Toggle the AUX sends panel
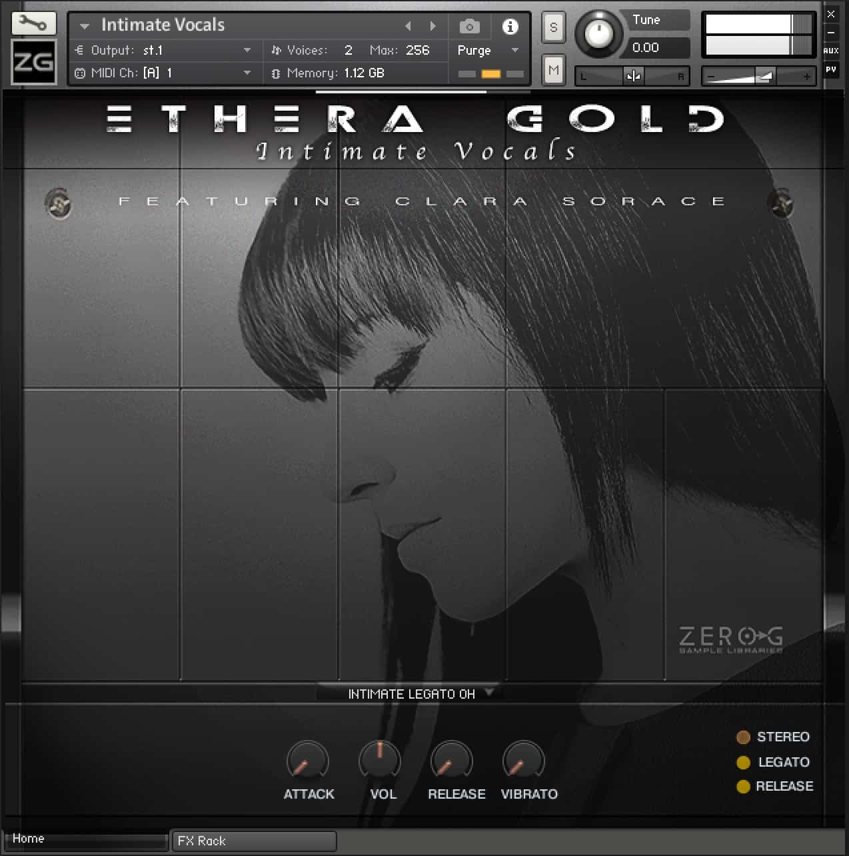The height and width of the screenshot is (856, 849). click(831, 51)
